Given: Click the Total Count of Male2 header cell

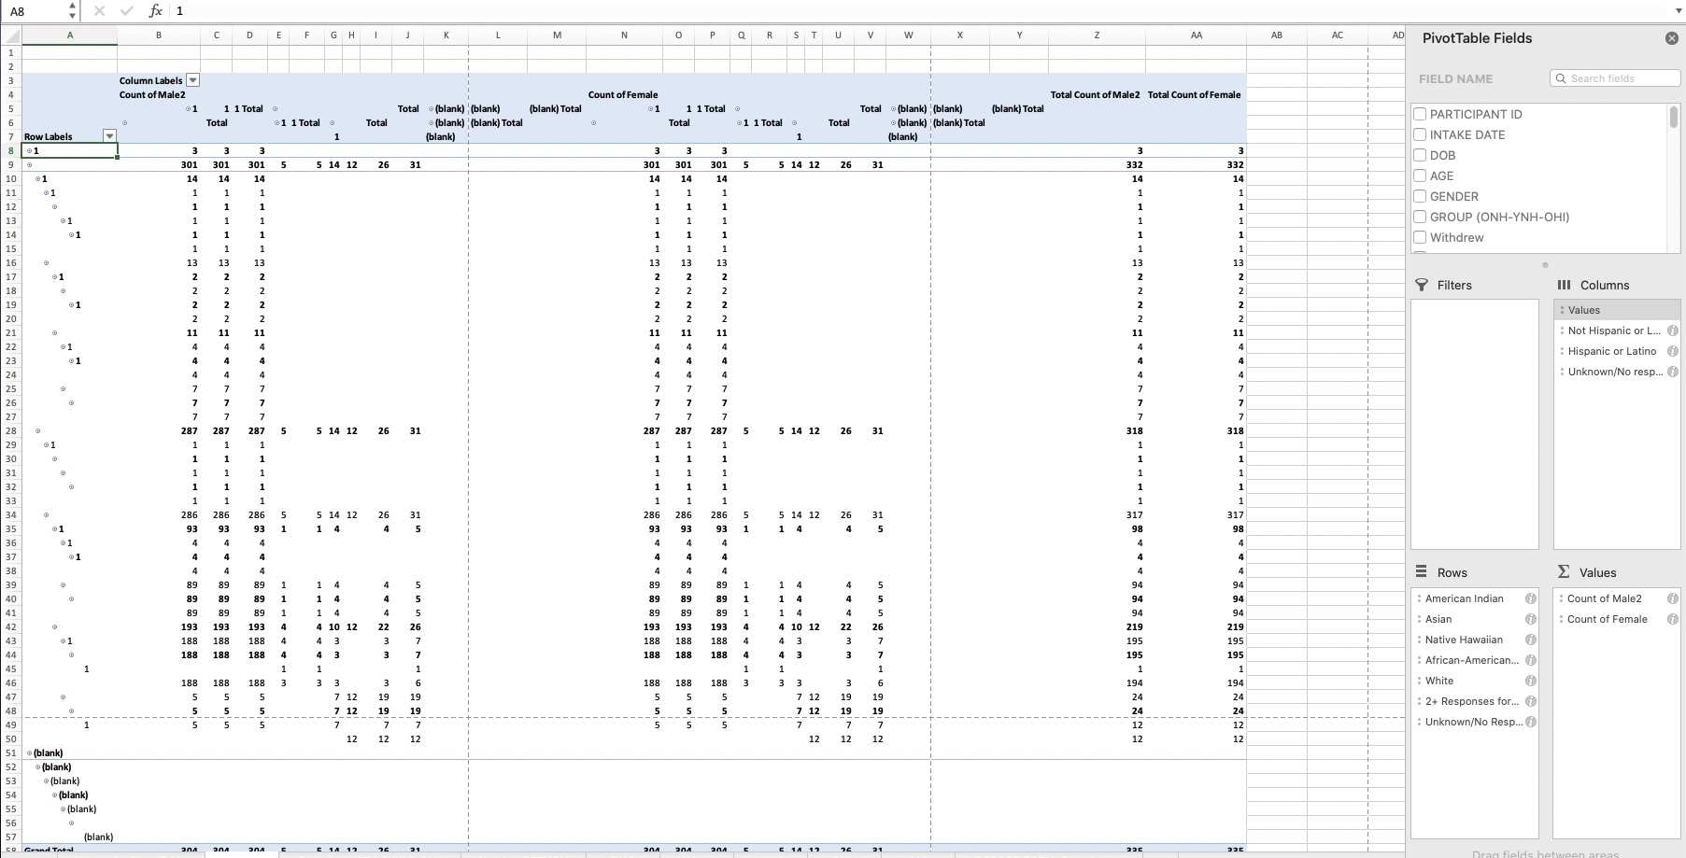Looking at the screenshot, I should click(x=1095, y=94).
